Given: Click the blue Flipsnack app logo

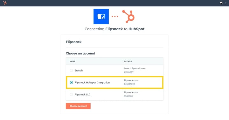Looking at the screenshot, I should click(x=101, y=16).
